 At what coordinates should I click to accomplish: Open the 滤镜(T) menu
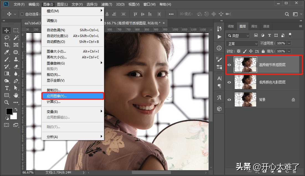click(107, 4)
